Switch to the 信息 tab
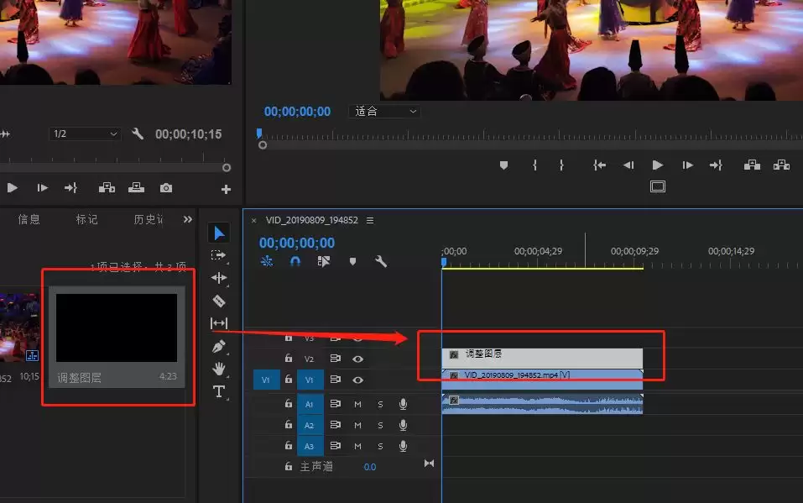Image resolution: width=803 pixels, height=503 pixels. (x=29, y=219)
